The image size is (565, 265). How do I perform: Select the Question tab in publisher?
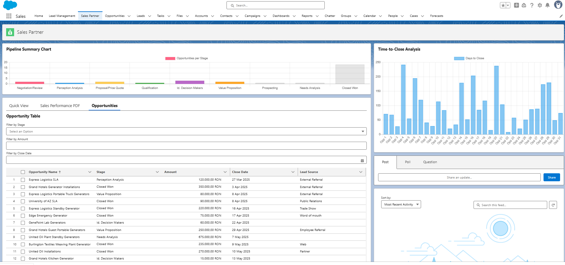coord(430,162)
